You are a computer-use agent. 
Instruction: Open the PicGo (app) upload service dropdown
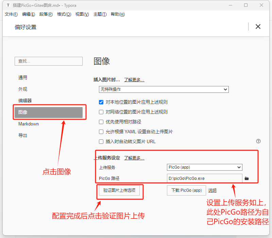click(205, 167)
